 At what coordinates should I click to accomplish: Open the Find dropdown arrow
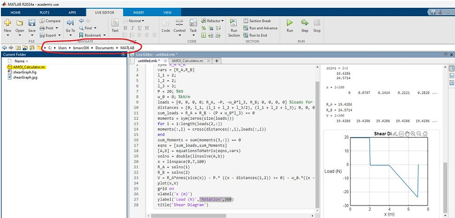tap(95, 28)
